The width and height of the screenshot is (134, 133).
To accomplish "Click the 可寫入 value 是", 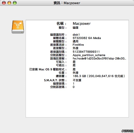I will pos(74,62).
